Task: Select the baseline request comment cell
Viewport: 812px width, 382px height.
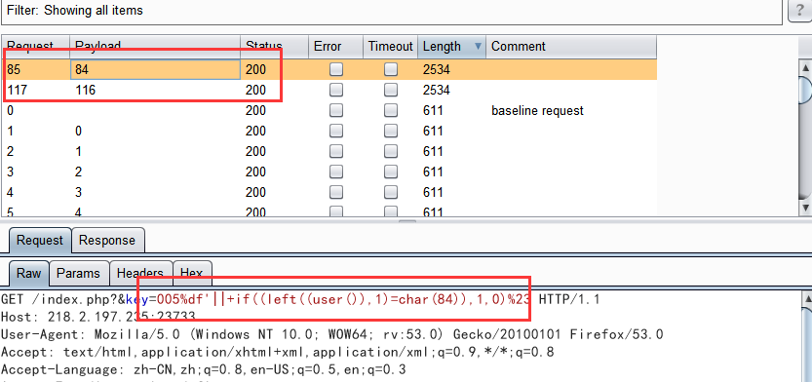Action: pyautogui.click(x=571, y=111)
